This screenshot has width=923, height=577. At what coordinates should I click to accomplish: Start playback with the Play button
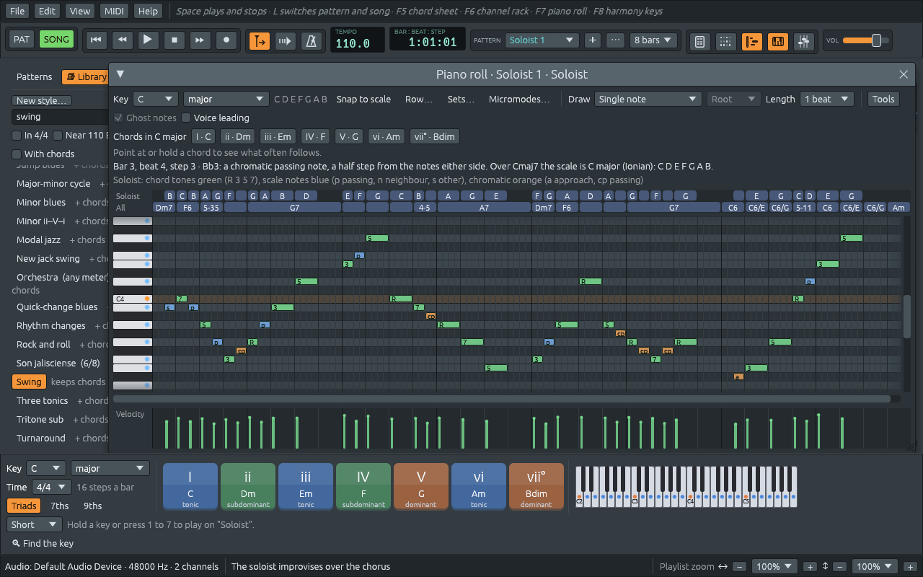[x=148, y=40]
